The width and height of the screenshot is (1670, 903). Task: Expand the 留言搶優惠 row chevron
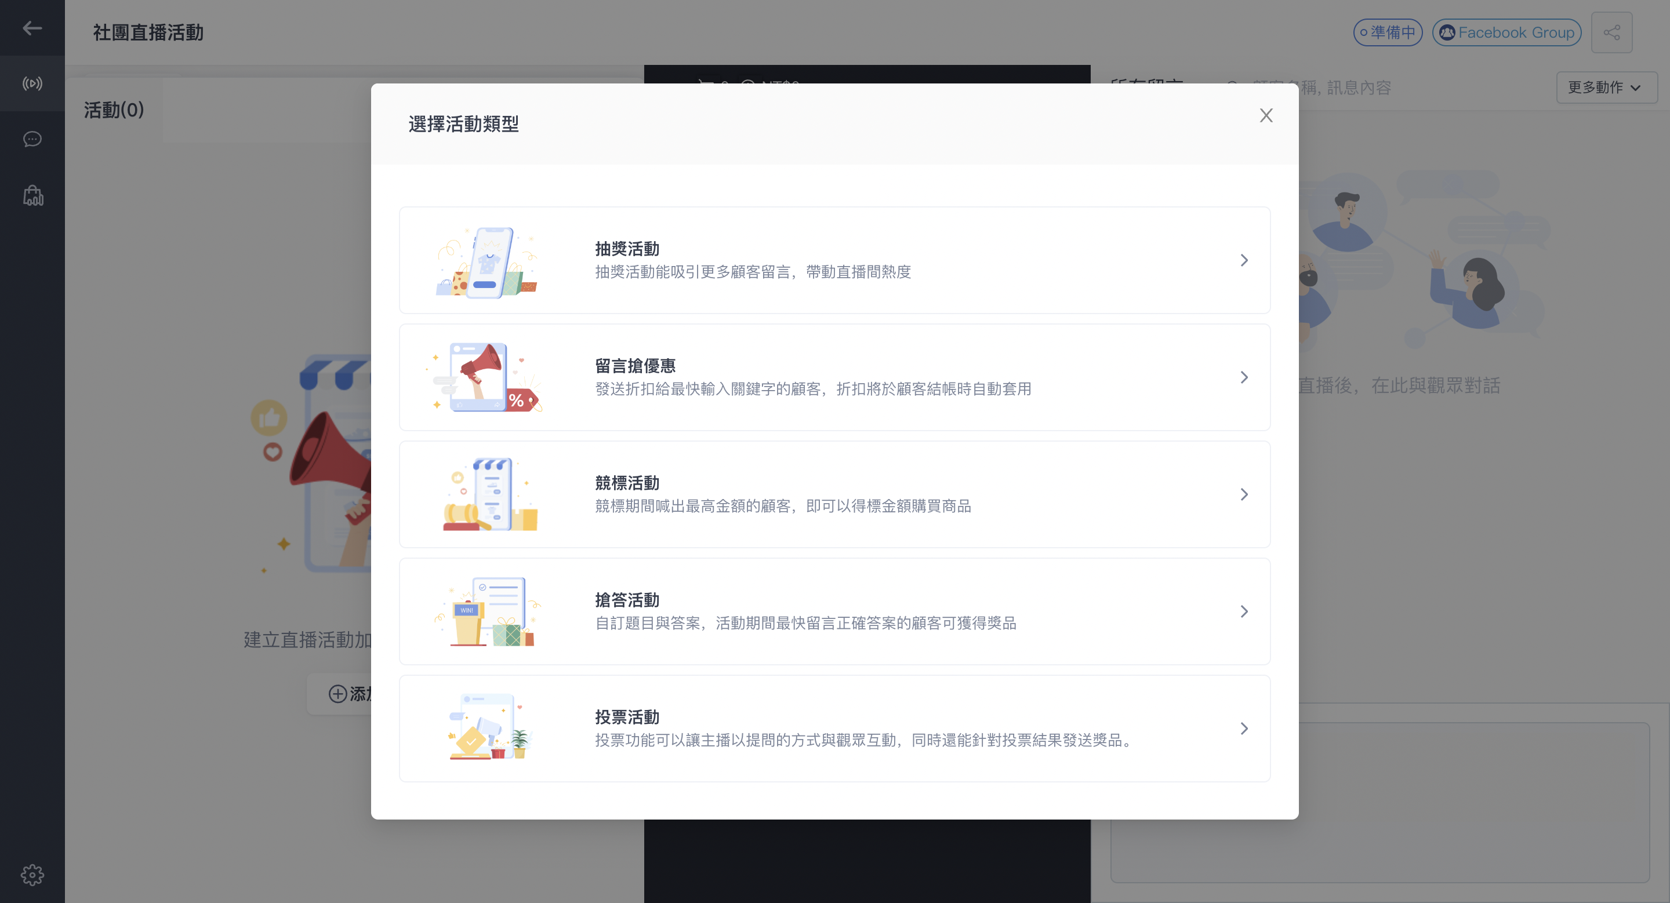(1244, 378)
